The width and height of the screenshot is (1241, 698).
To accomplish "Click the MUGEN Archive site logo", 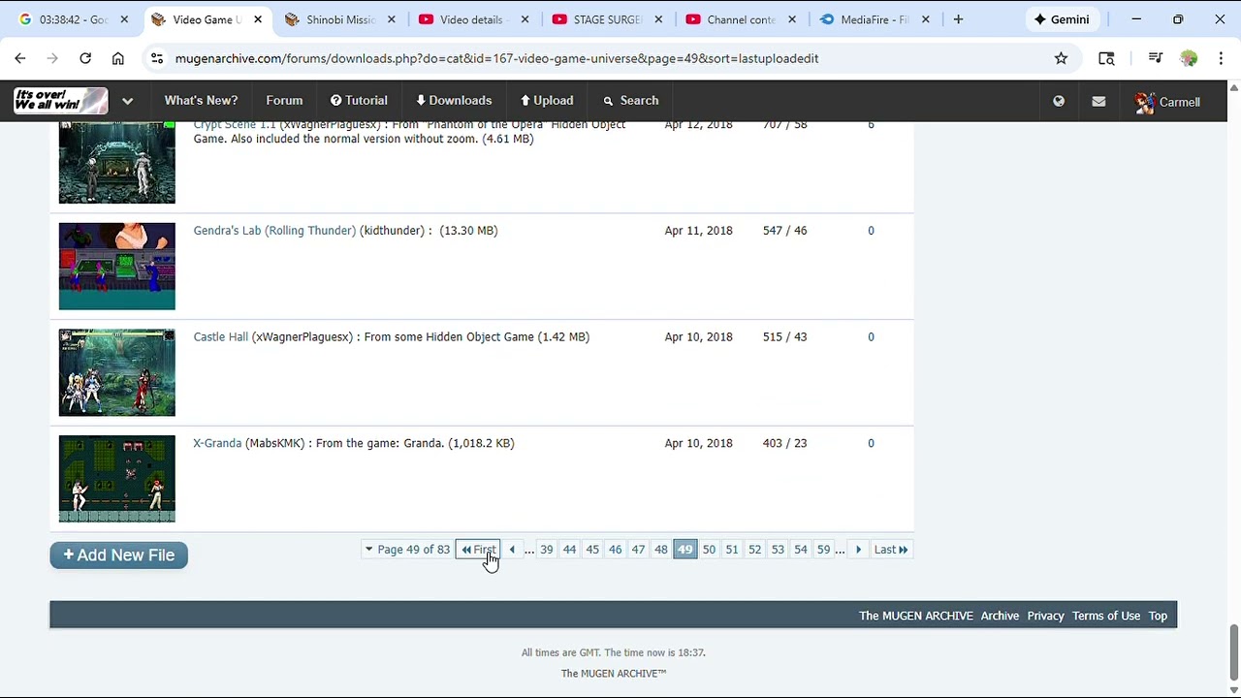I will [x=60, y=101].
